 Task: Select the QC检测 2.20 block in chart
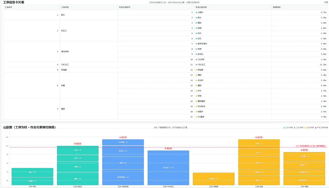click(123, 142)
